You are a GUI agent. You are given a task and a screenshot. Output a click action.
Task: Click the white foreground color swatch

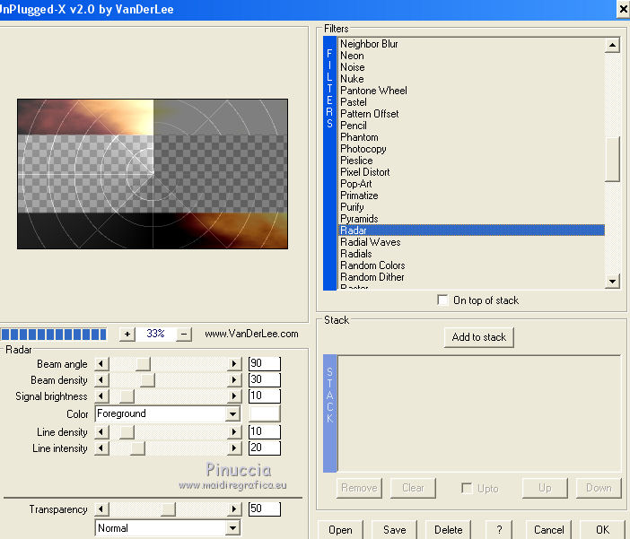[x=265, y=413]
